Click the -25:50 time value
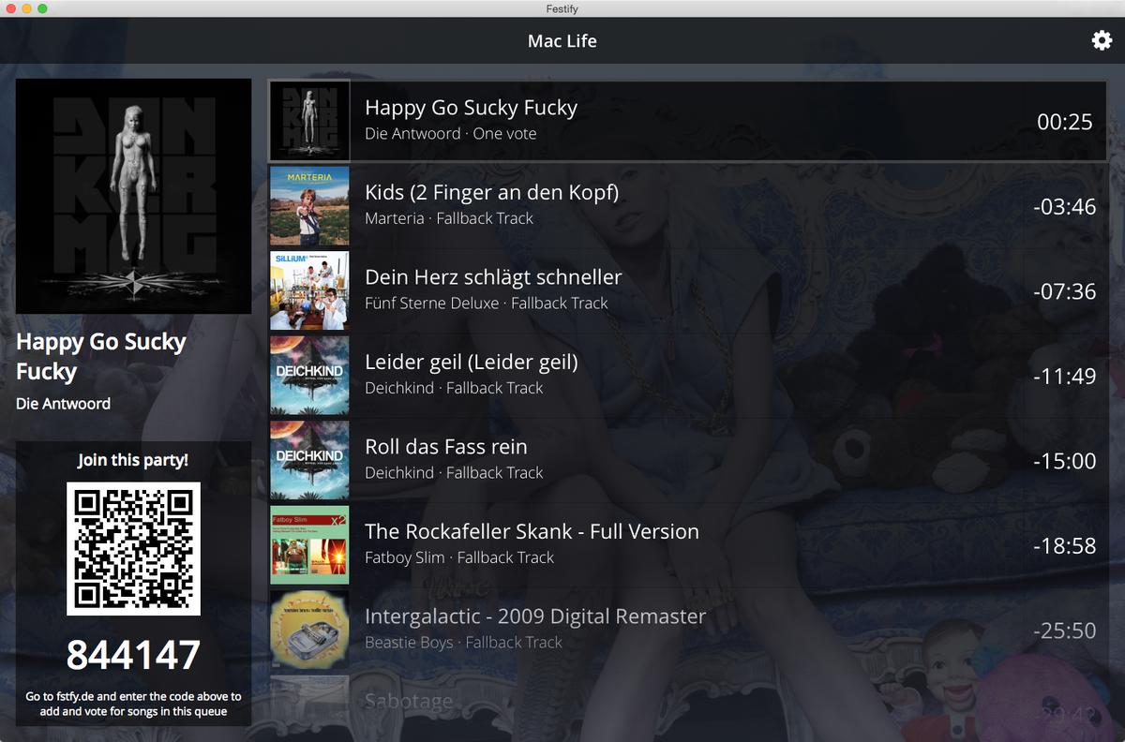This screenshot has height=742, width=1125. tap(1064, 631)
